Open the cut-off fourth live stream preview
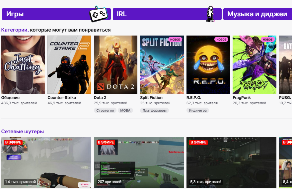The height and width of the screenshot is (189, 292). (x=285, y=162)
